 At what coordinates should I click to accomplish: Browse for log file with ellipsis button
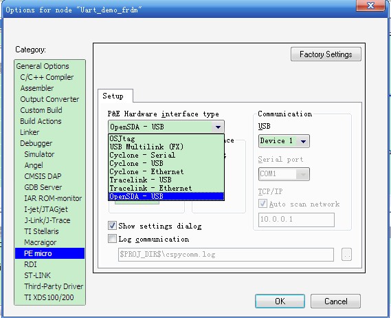(346, 255)
